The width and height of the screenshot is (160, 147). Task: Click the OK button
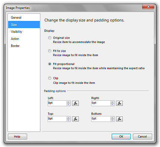pyautogui.click(x=121, y=137)
